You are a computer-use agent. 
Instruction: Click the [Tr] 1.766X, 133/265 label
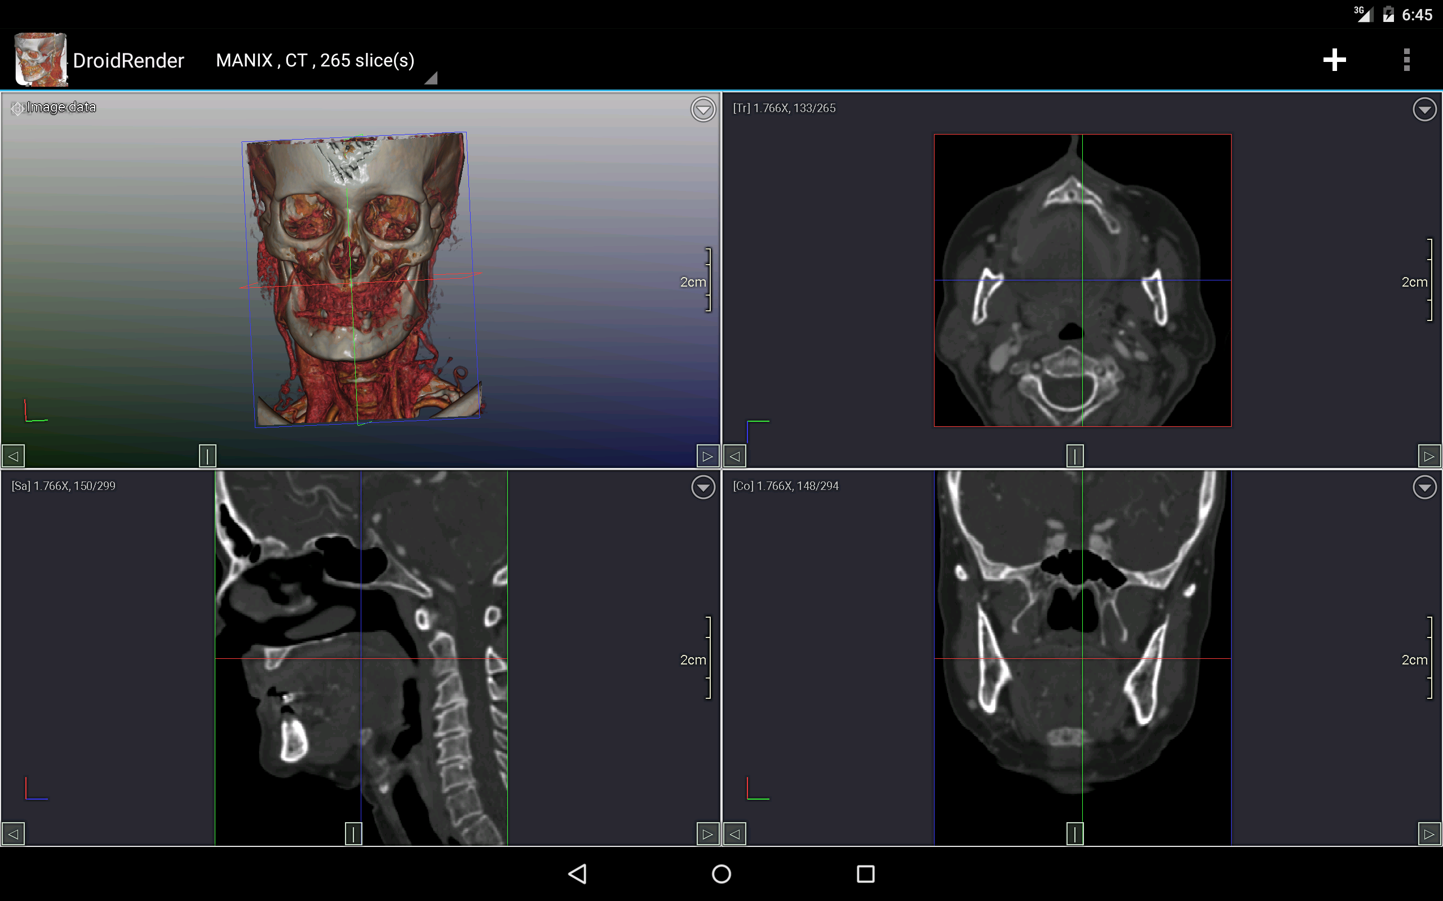[x=784, y=108]
